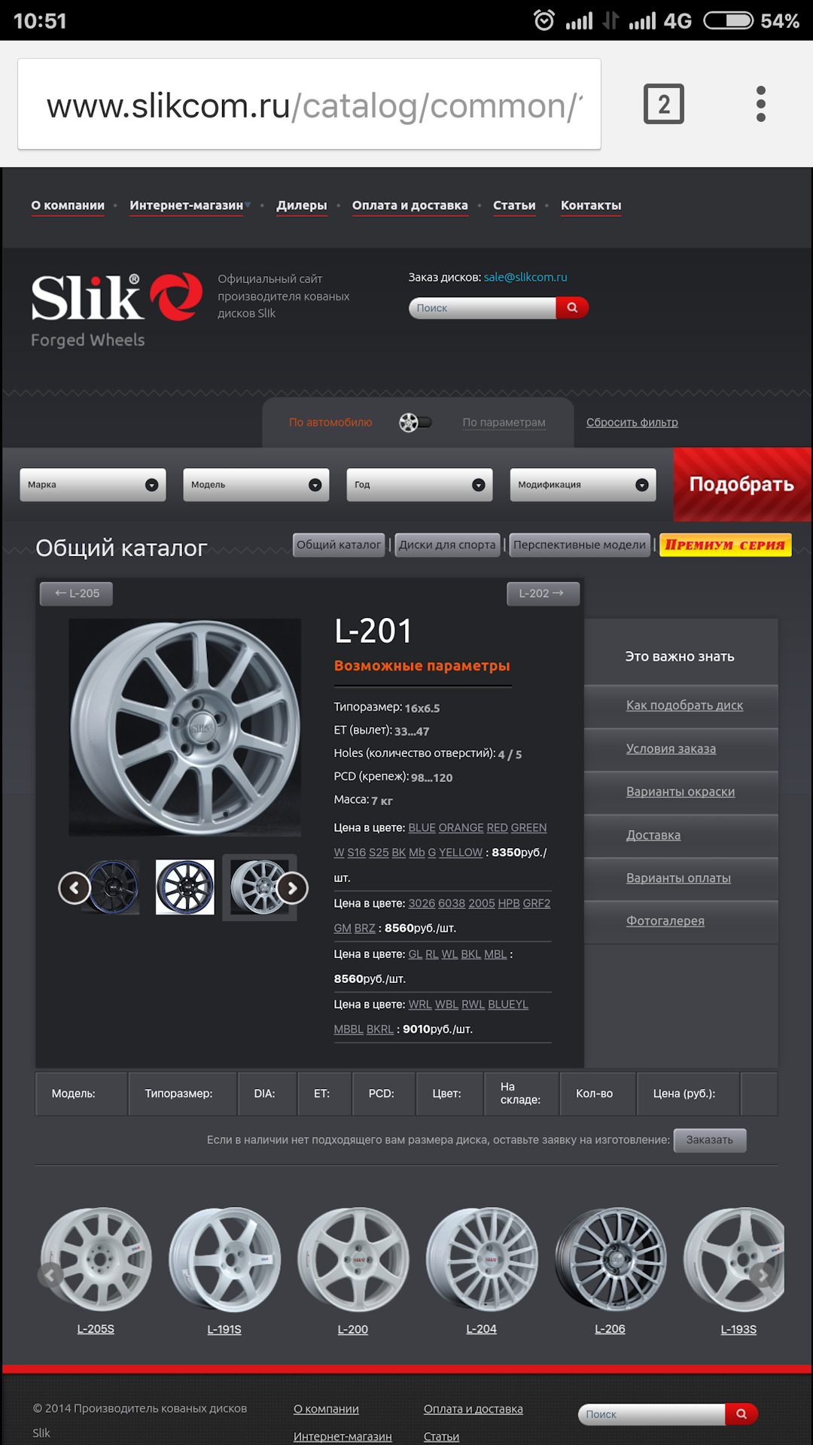Open the Контакты menu item
The height and width of the screenshot is (1445, 813).
(591, 205)
